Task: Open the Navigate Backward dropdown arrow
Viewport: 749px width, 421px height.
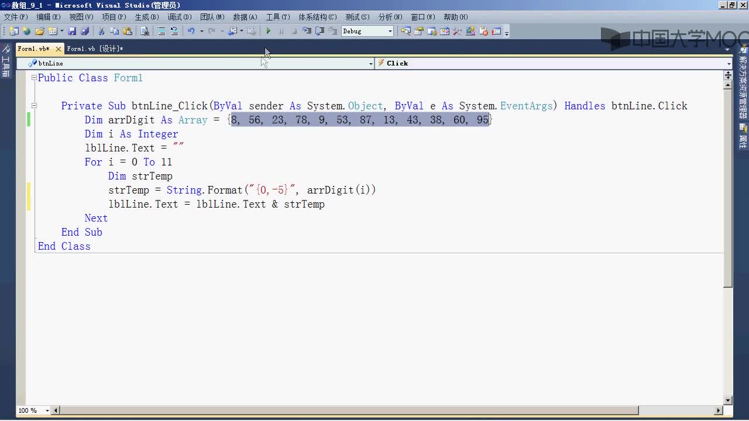Action: tap(241, 31)
